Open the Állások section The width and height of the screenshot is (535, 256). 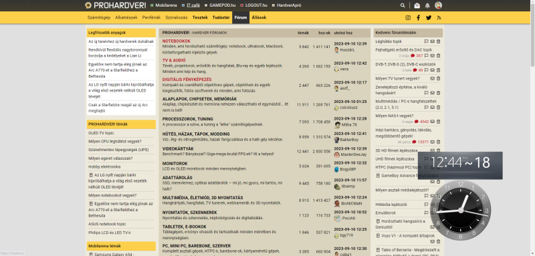[x=259, y=18]
